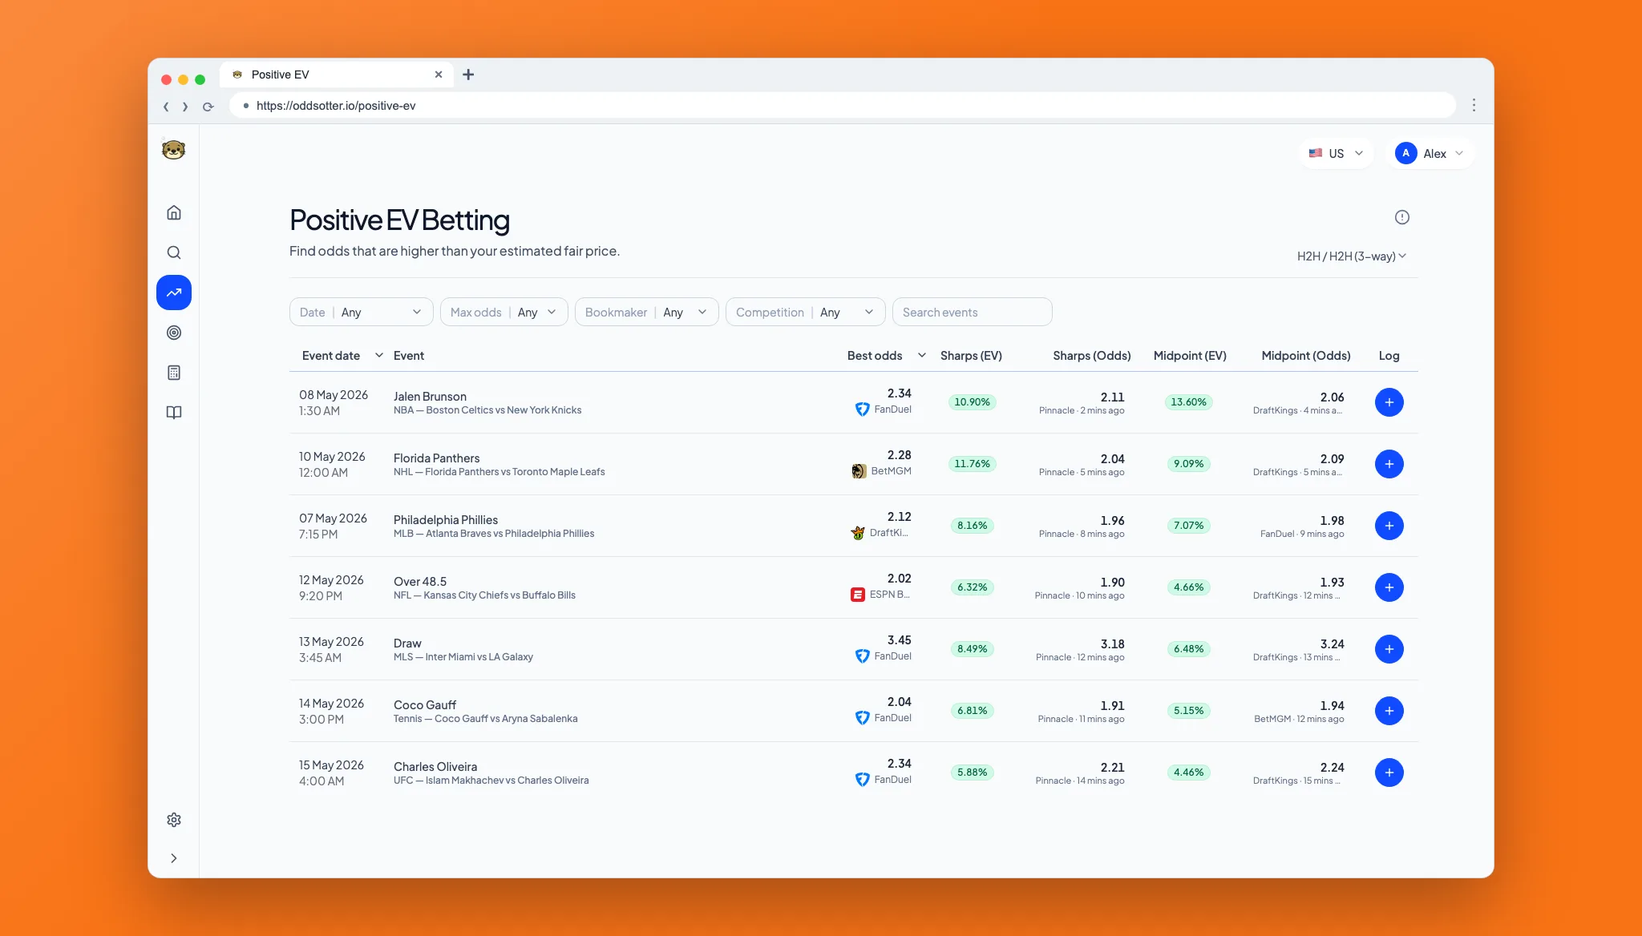
Task: Log the Jalen Brunson bet
Action: click(x=1389, y=402)
